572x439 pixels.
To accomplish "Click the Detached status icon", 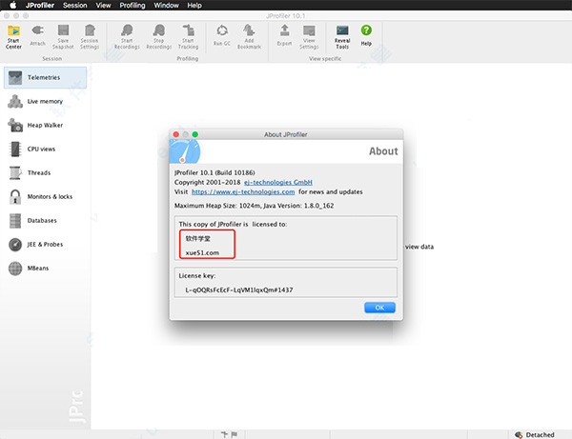I will coord(519,434).
